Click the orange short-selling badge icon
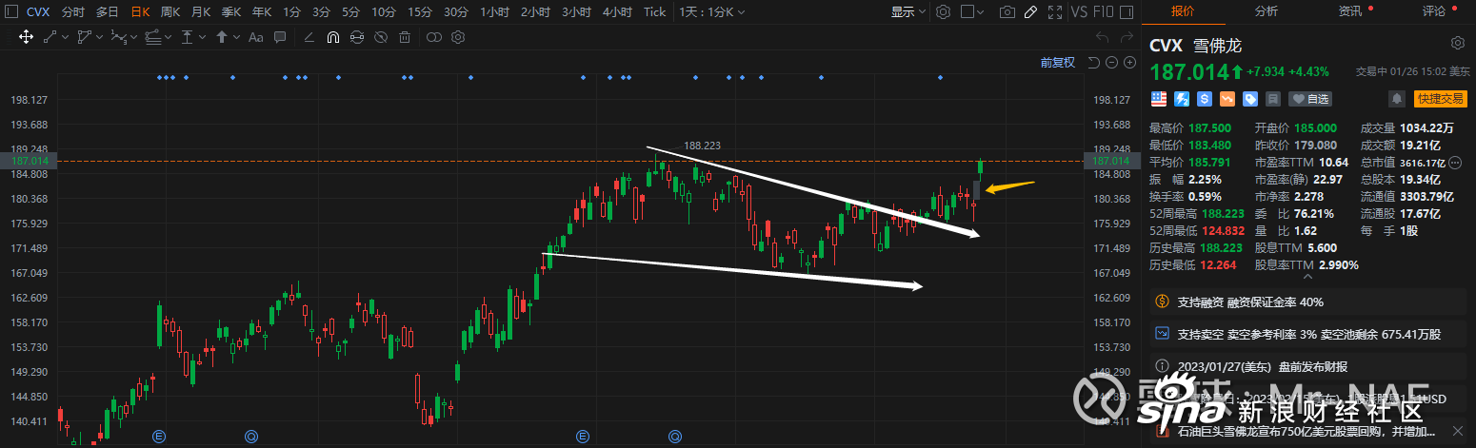This screenshot has width=1476, height=448. [x=1227, y=98]
